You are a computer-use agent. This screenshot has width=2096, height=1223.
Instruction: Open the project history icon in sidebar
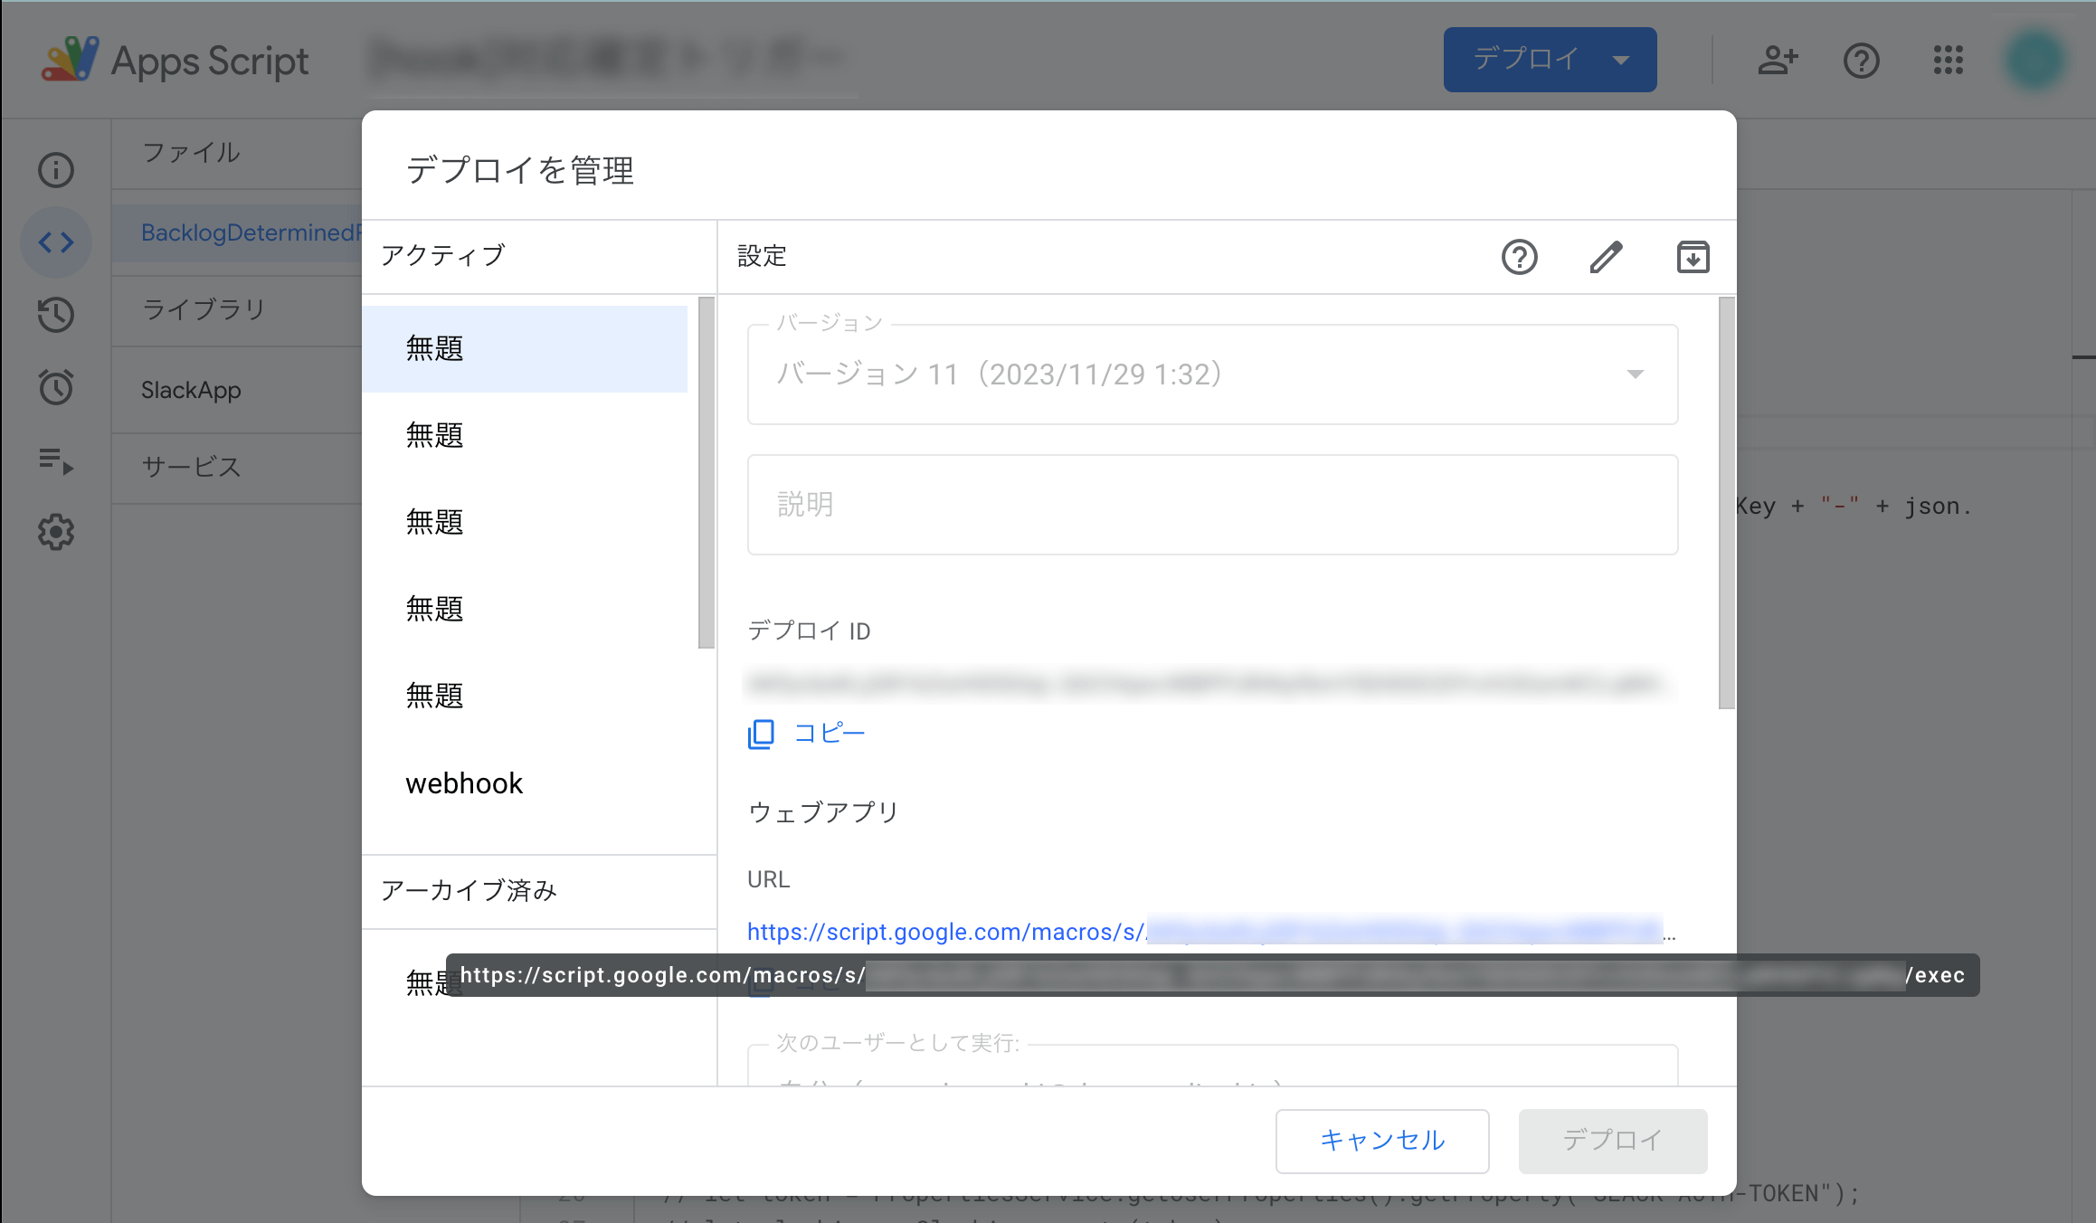point(56,315)
